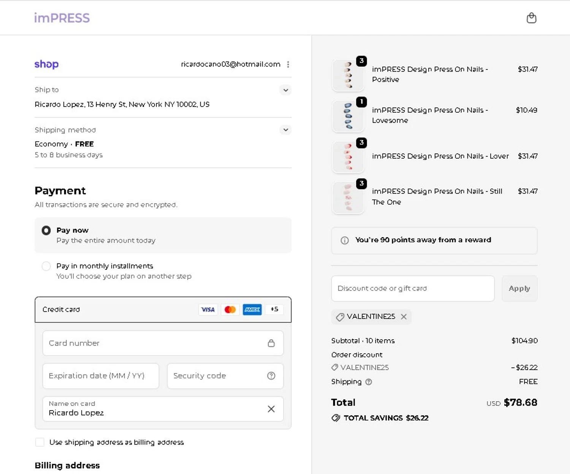570x474 pixels.
Task: Open Lovesome nails product thumbnail
Action: pyautogui.click(x=348, y=116)
